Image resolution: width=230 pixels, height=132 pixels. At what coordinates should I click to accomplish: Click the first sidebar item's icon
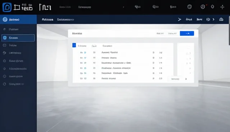pyautogui.click(x=4, y=29)
